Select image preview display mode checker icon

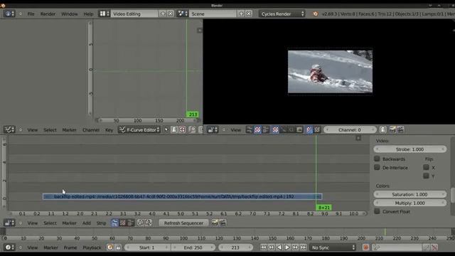point(275,129)
